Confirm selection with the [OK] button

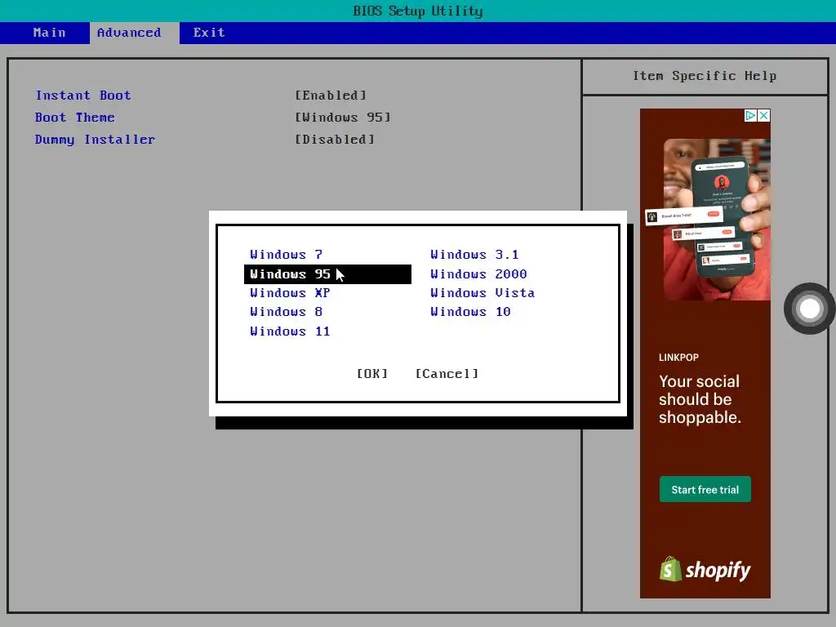[372, 374]
